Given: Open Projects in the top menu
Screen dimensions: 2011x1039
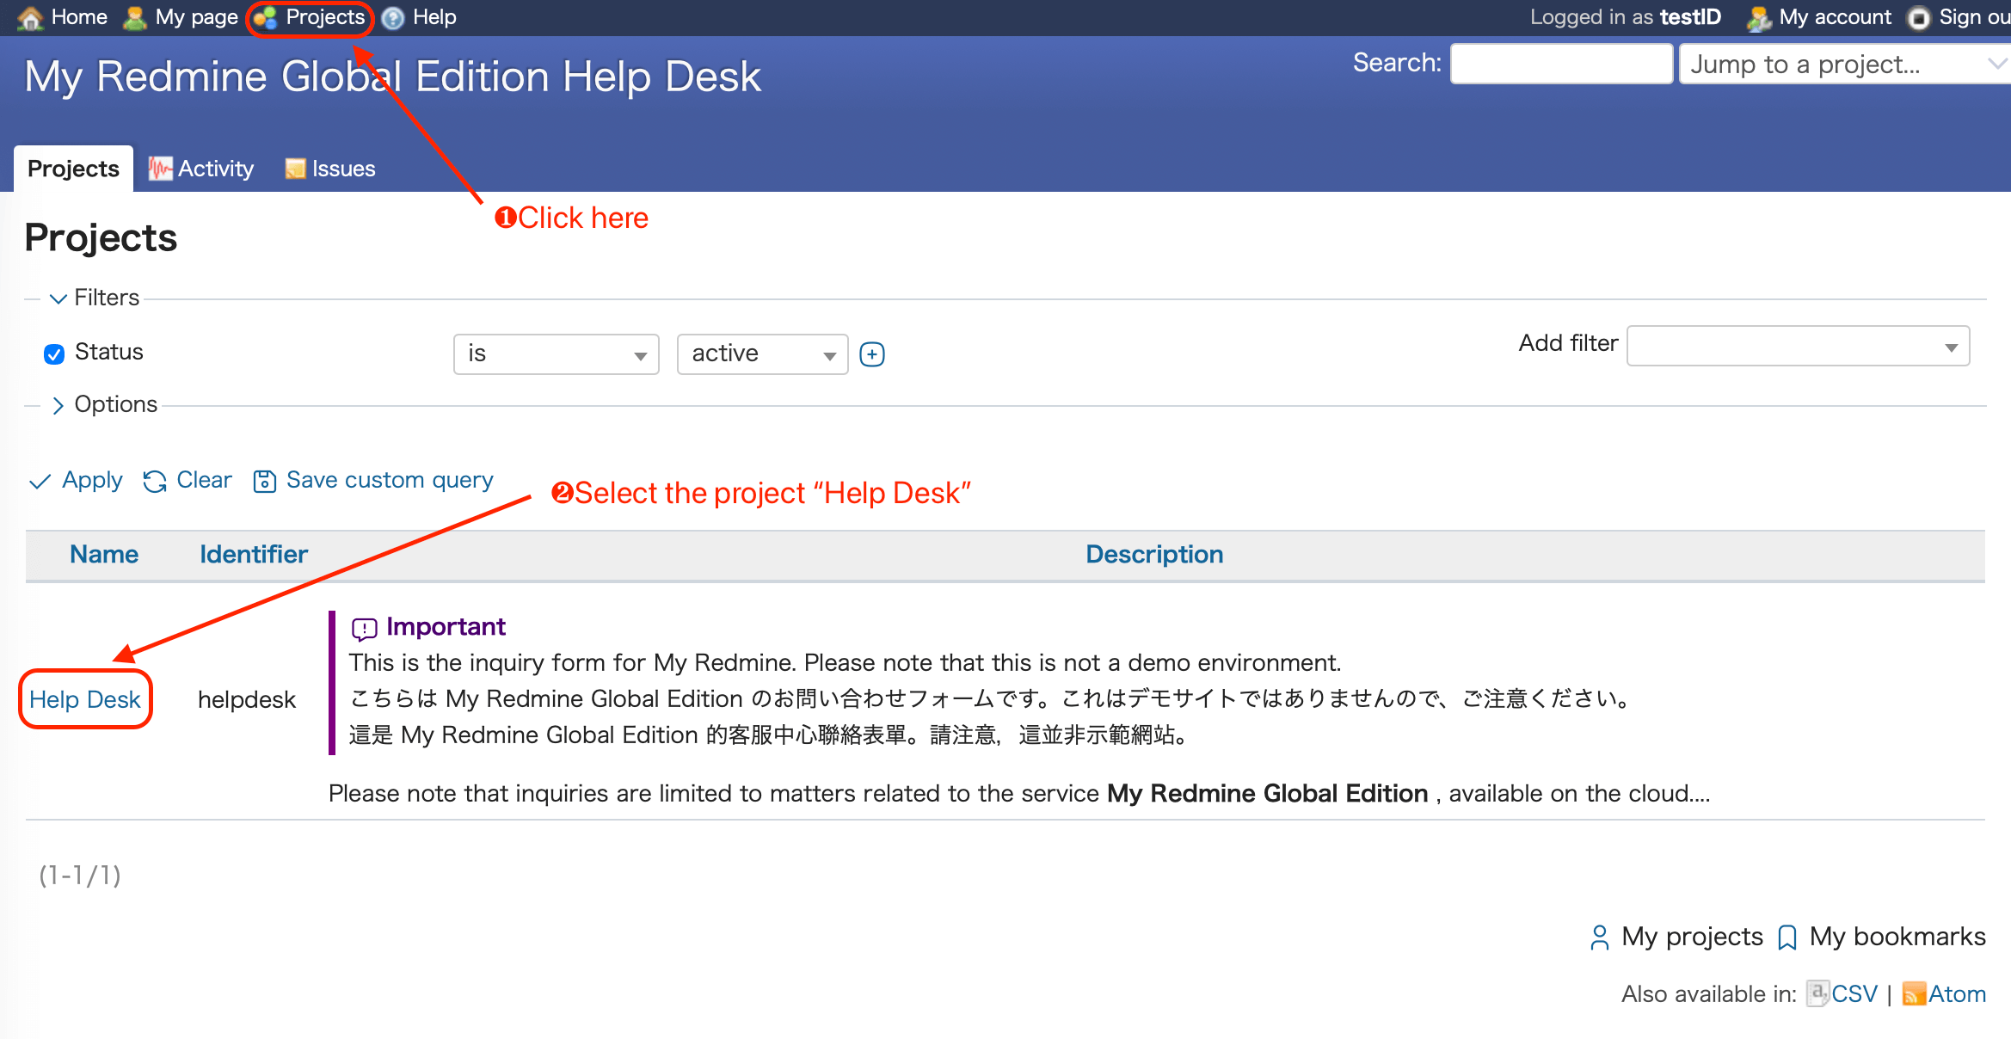Looking at the screenshot, I should (324, 18).
